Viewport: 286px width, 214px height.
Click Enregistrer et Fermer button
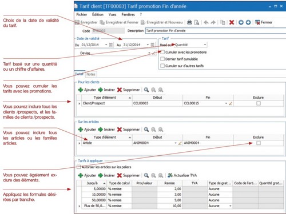119,22
